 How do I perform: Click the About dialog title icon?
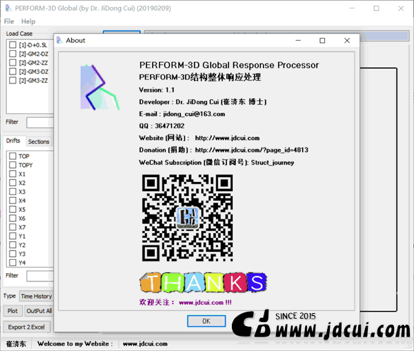pyautogui.click(x=59, y=41)
